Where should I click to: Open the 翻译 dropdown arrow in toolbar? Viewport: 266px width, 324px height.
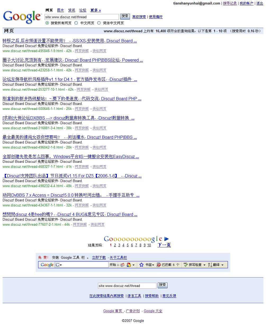(x=222, y=265)
